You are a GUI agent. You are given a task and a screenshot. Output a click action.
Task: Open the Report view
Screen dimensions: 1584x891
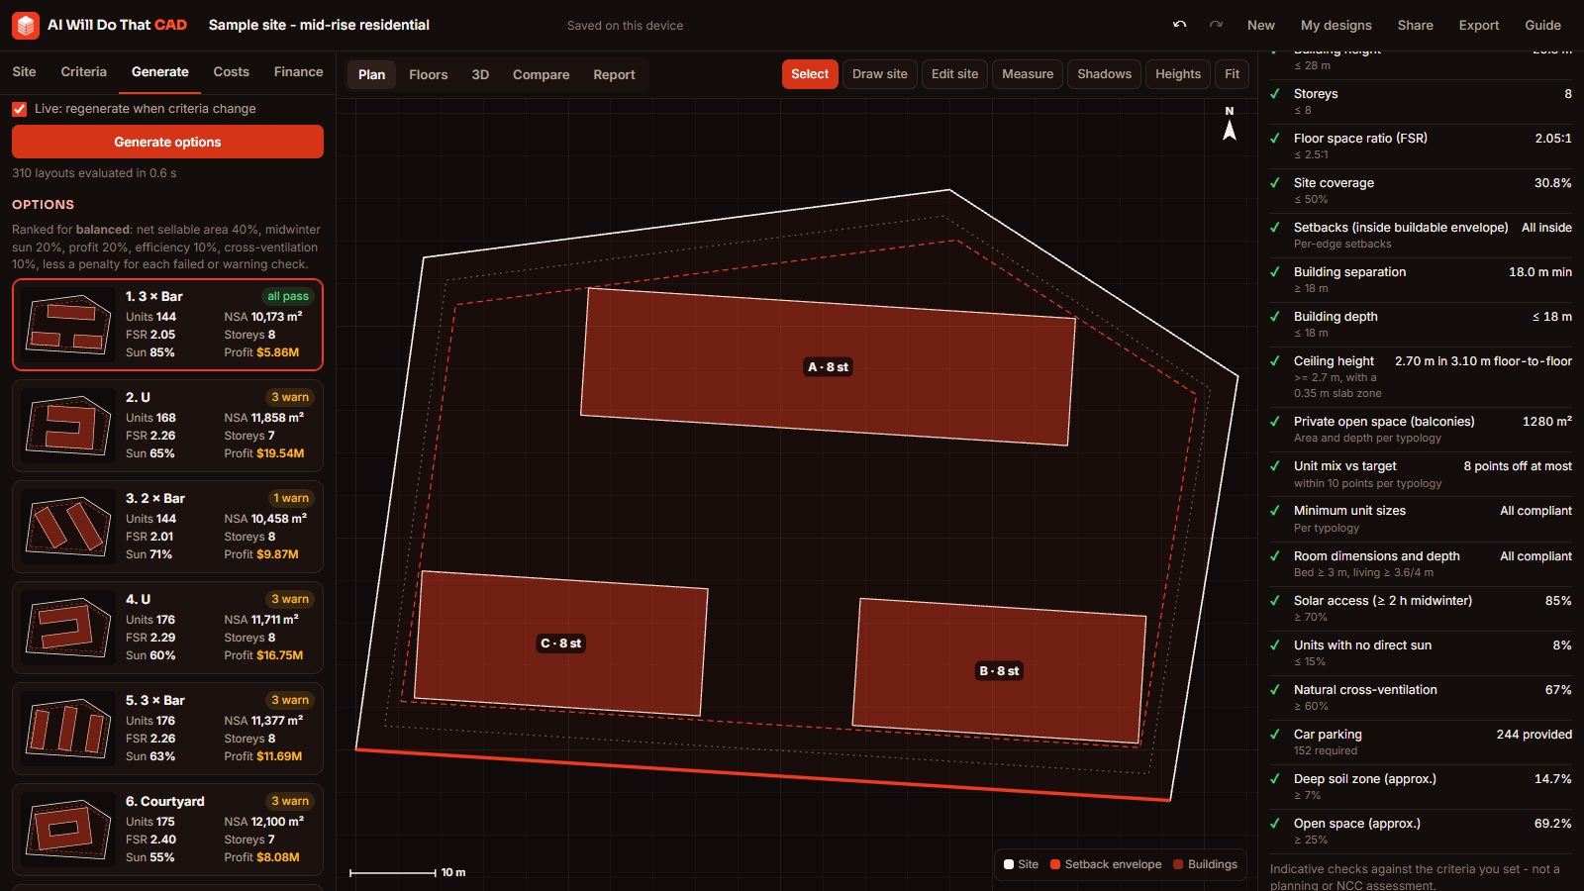pyautogui.click(x=614, y=74)
